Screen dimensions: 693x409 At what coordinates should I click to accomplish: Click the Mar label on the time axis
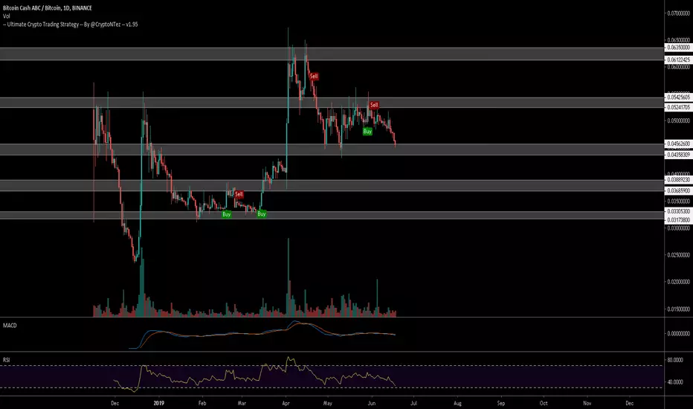click(x=242, y=403)
